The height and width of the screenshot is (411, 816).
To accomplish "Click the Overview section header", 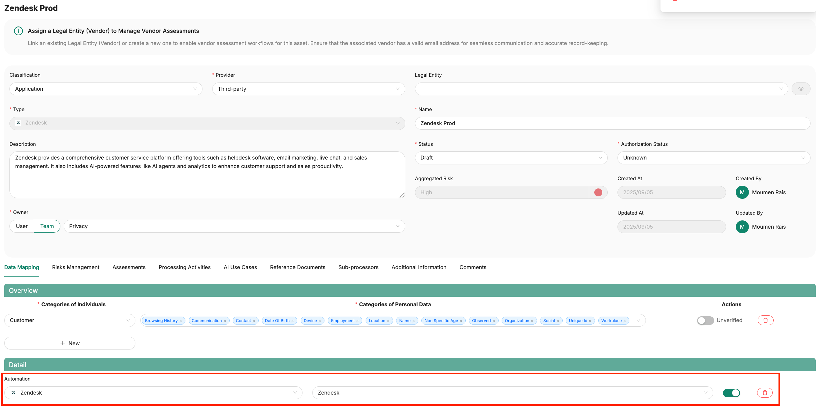I will coord(410,290).
